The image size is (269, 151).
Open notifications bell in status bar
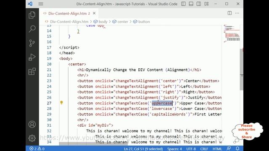237,148
